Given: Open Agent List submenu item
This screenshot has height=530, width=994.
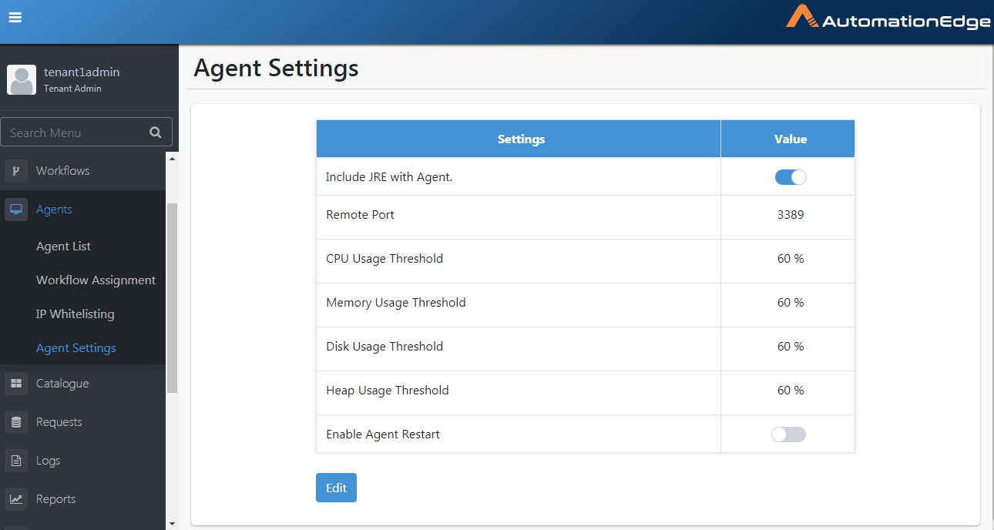Looking at the screenshot, I should [x=63, y=247].
